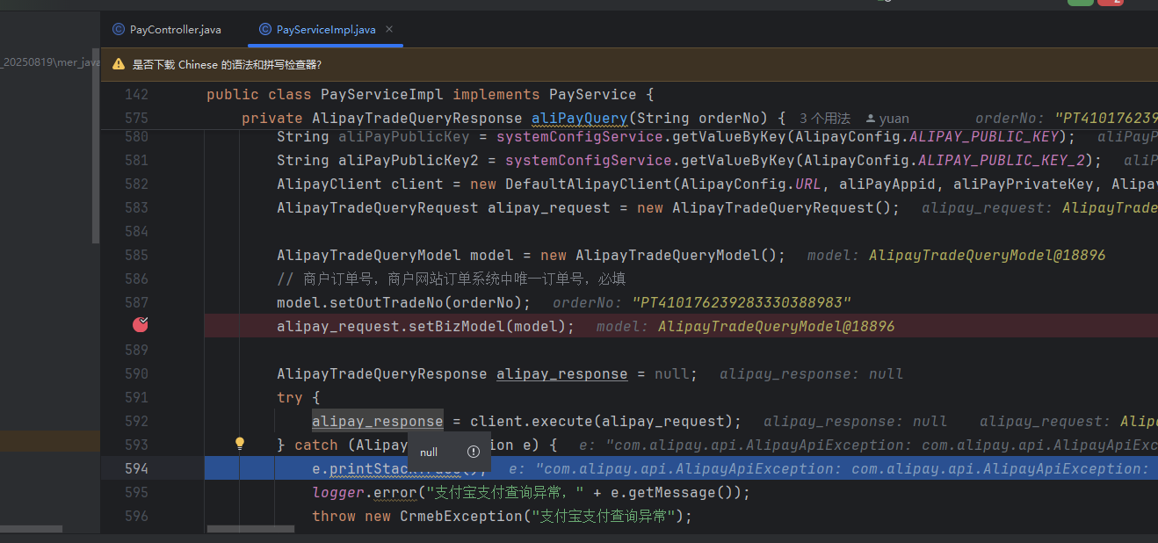This screenshot has height=543, width=1158.
Task: Click the Chinese grammar checker download banner
Action: pyautogui.click(x=227, y=64)
